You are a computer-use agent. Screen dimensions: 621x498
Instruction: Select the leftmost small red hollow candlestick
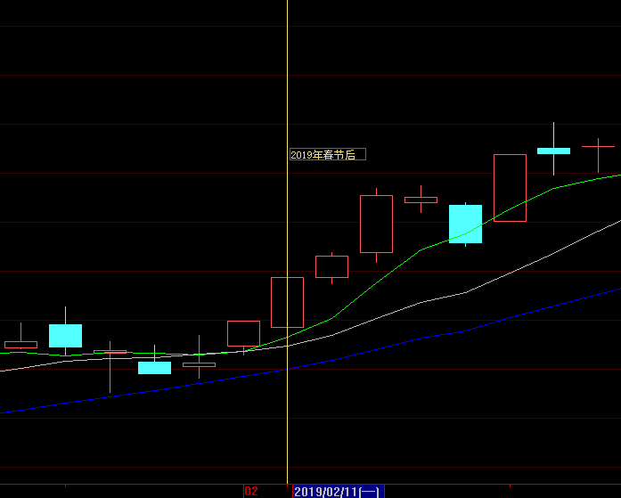[20, 344]
